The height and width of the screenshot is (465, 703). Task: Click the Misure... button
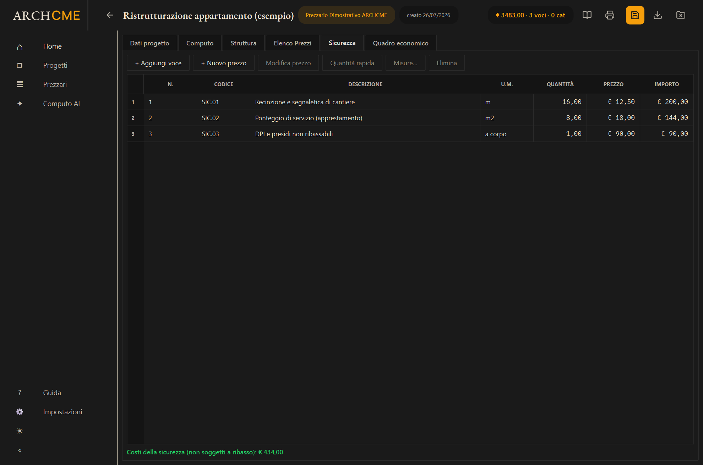pyautogui.click(x=405, y=63)
